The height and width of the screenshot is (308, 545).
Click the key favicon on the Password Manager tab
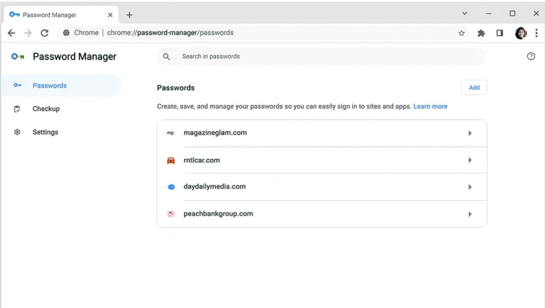point(14,15)
